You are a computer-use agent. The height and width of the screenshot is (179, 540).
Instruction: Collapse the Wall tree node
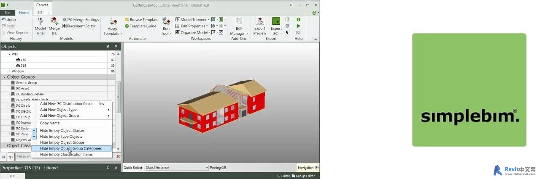9,54
